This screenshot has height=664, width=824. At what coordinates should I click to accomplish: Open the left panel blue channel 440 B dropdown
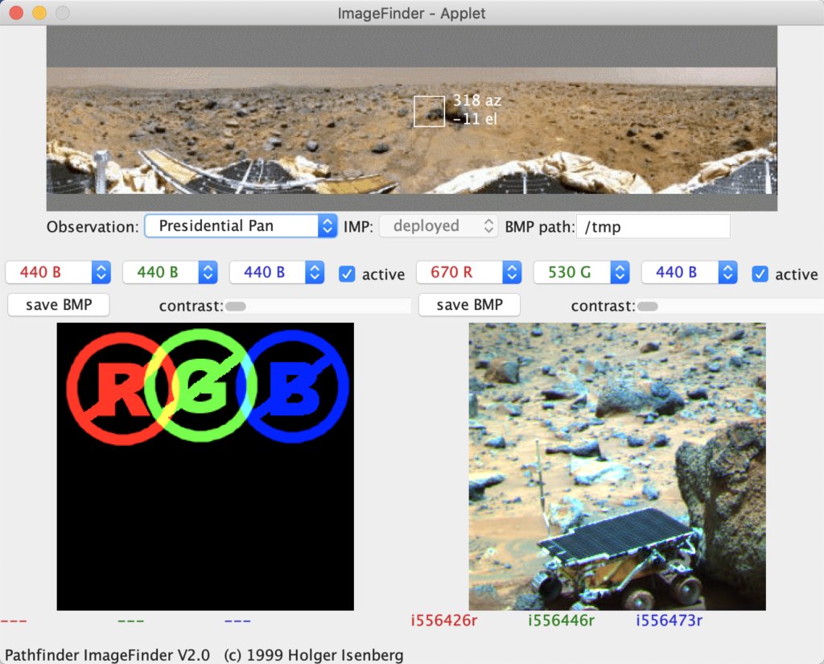277,272
